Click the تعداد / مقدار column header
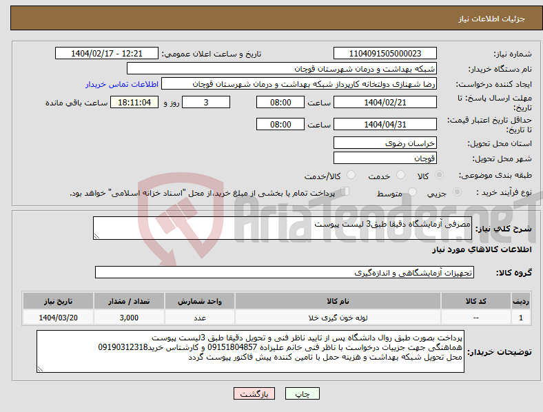Viewport: 543px width, 412px height. 129,301
